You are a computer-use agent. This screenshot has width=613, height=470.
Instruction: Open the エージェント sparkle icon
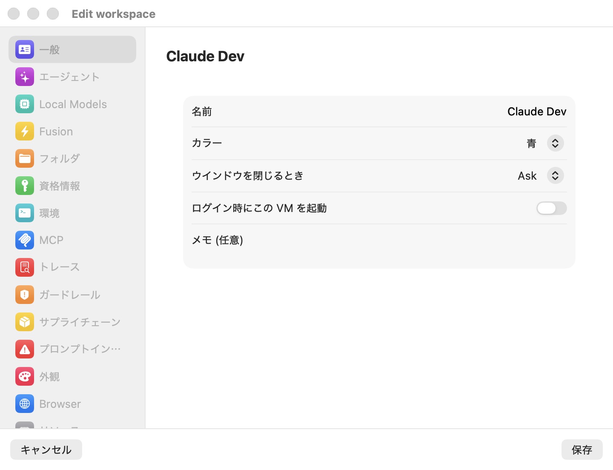coord(25,77)
